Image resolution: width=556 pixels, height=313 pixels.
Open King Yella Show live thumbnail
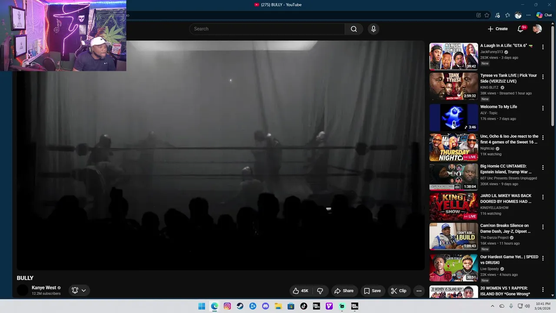pos(453,207)
